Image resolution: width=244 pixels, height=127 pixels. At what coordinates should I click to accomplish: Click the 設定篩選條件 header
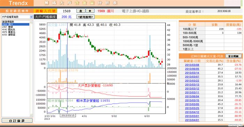coord(17,11)
